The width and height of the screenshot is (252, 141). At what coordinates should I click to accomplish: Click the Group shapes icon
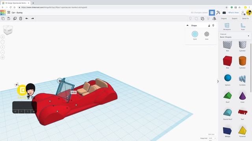pos(196,18)
